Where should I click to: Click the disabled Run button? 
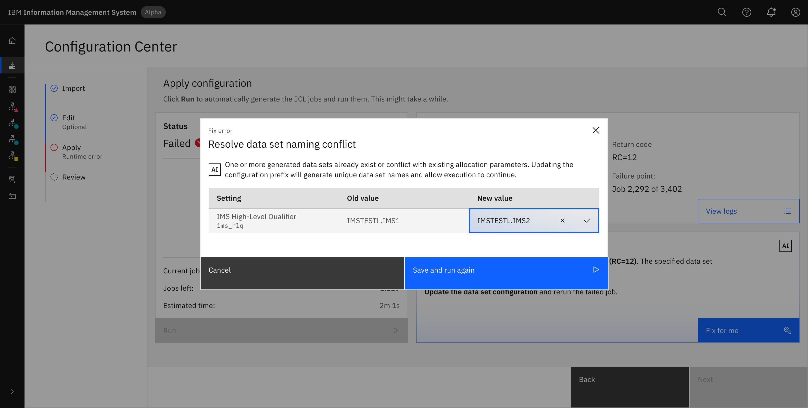(x=281, y=330)
